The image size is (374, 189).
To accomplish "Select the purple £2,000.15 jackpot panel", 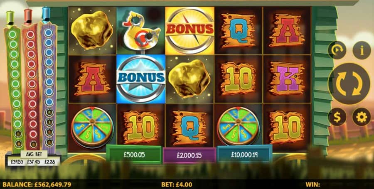I will (x=189, y=155).
